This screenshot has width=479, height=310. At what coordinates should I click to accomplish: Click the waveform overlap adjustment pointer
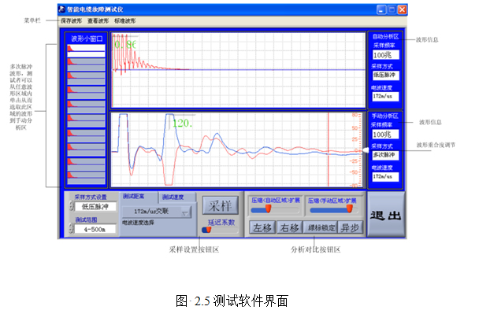click(x=366, y=150)
